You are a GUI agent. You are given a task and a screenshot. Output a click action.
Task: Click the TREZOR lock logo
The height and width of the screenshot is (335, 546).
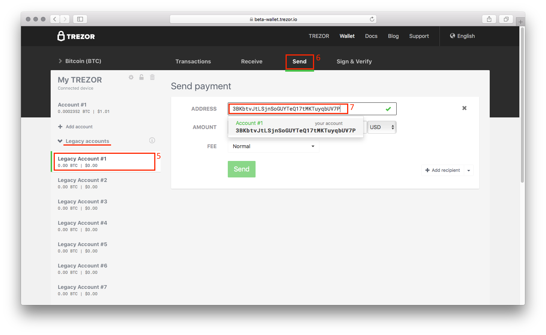[76, 36]
